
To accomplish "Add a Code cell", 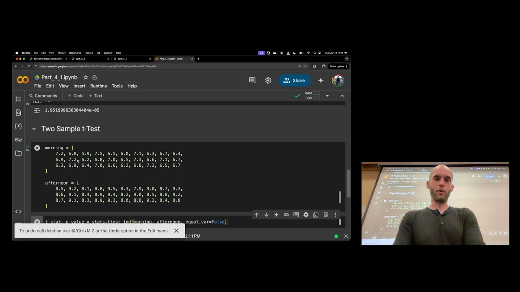I will [x=76, y=96].
